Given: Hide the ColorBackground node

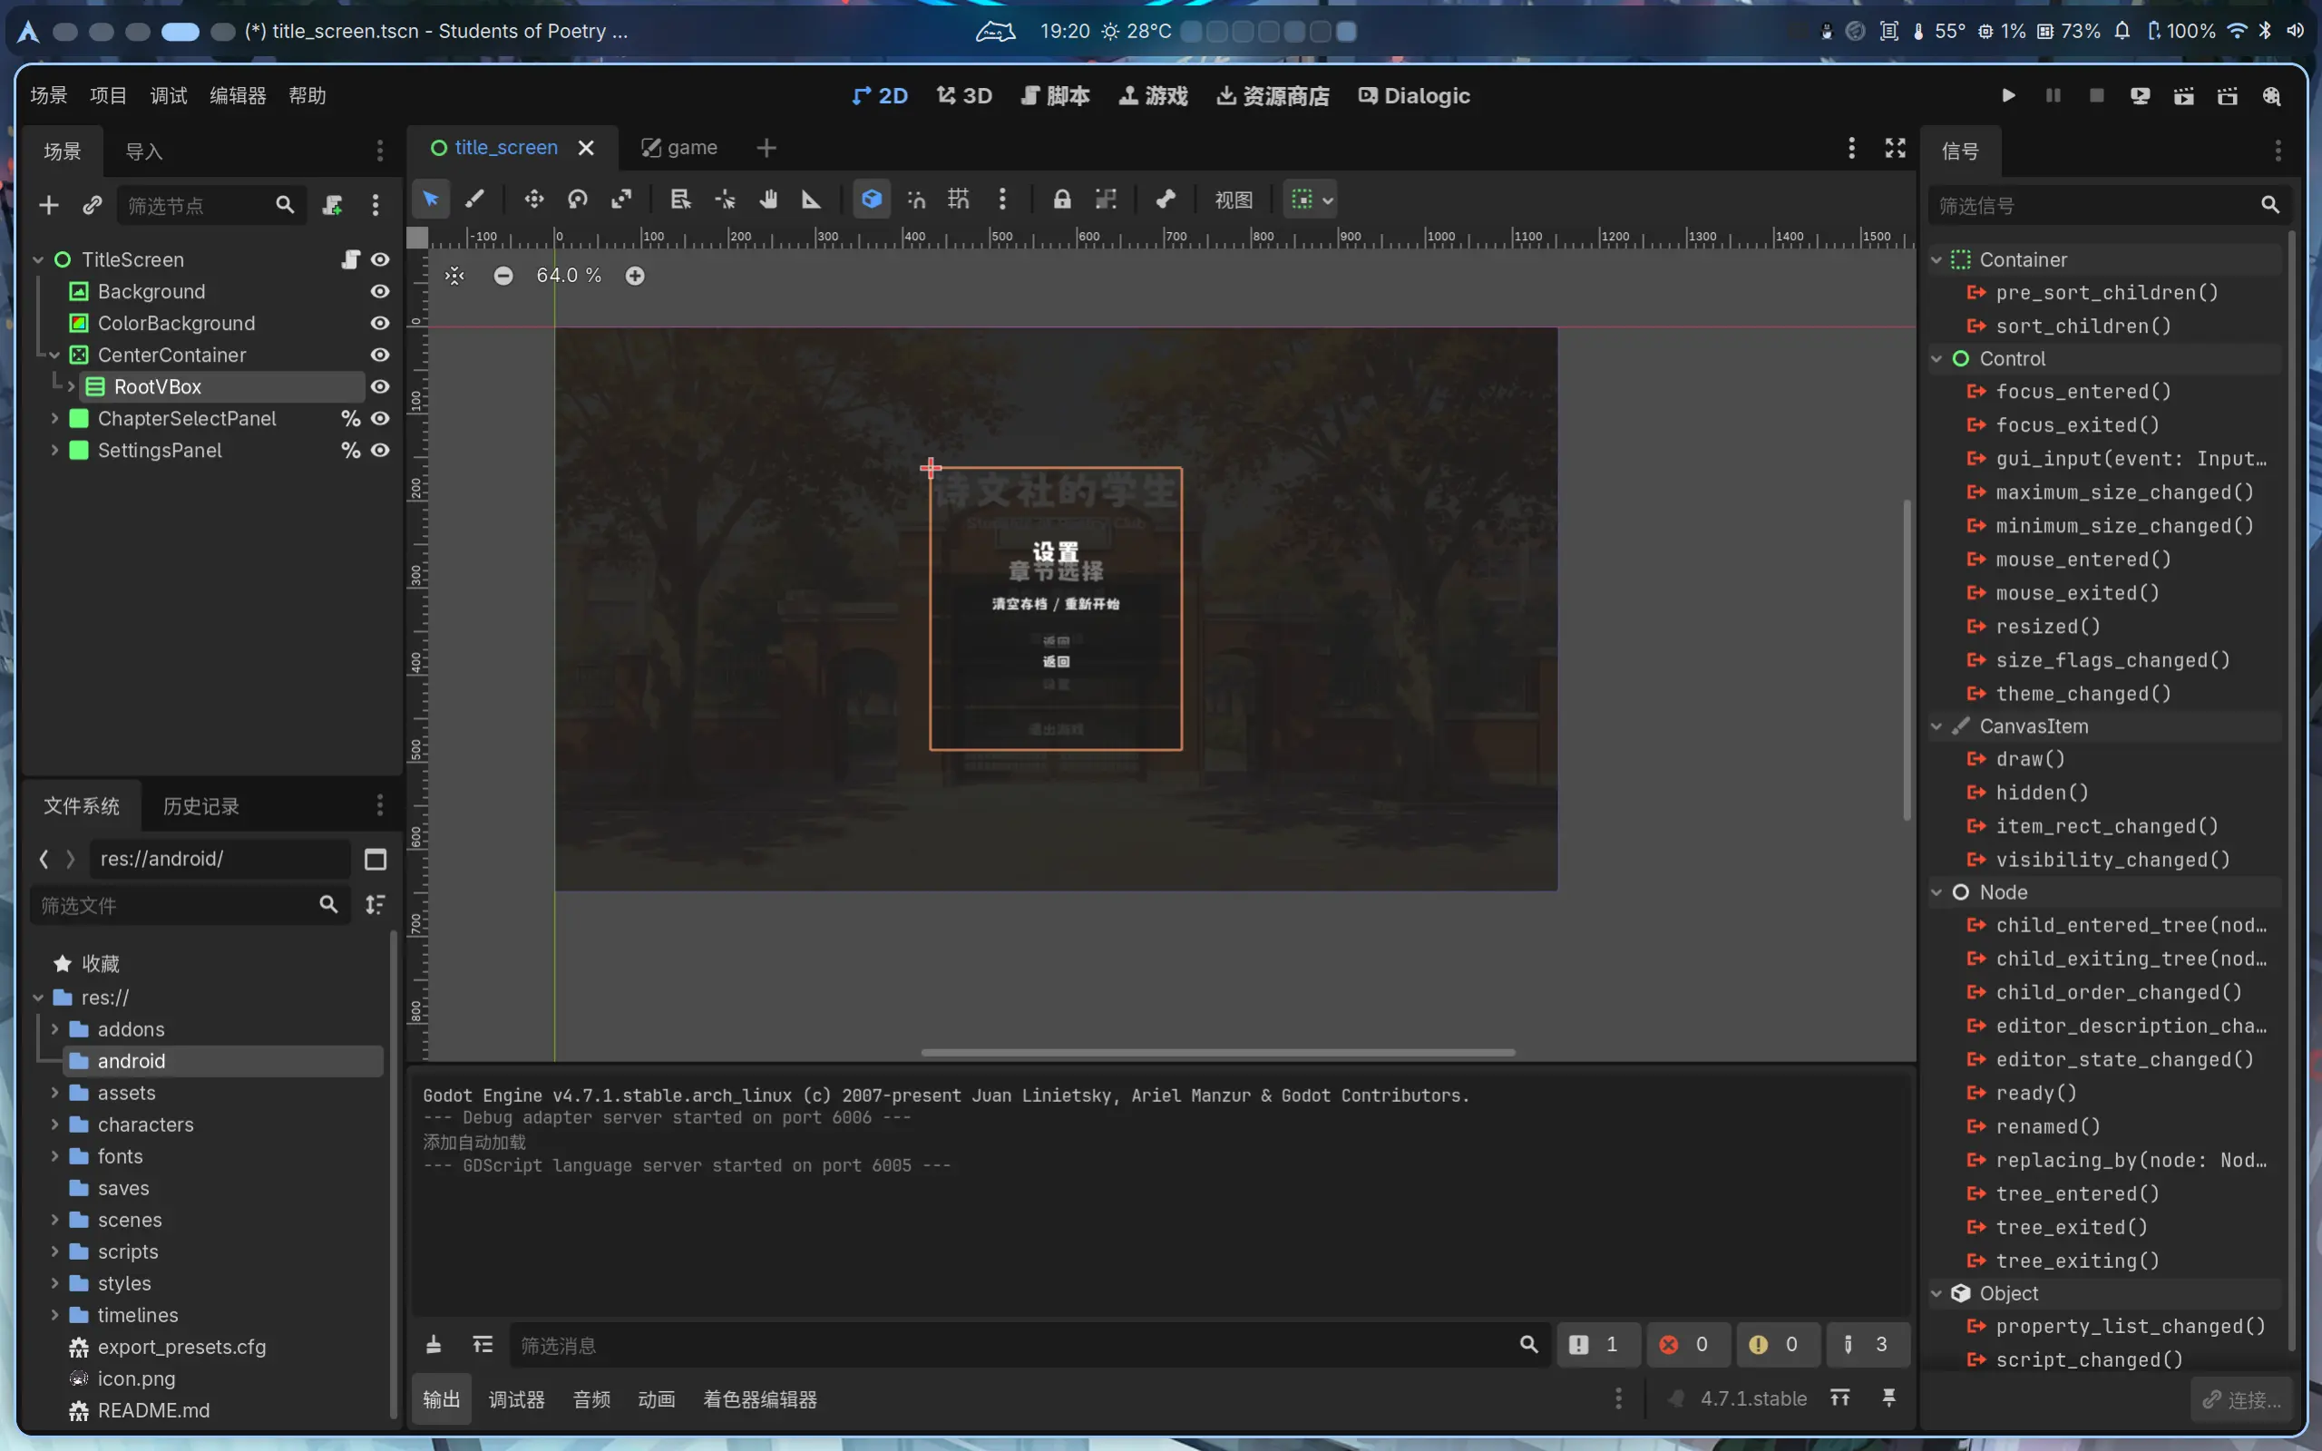Looking at the screenshot, I should [380, 324].
